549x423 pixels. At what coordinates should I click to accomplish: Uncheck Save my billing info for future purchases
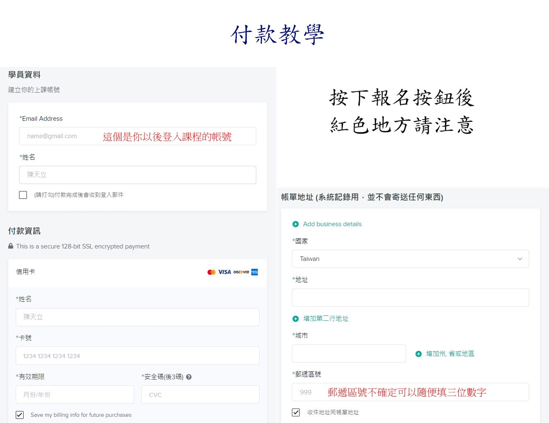(x=19, y=415)
